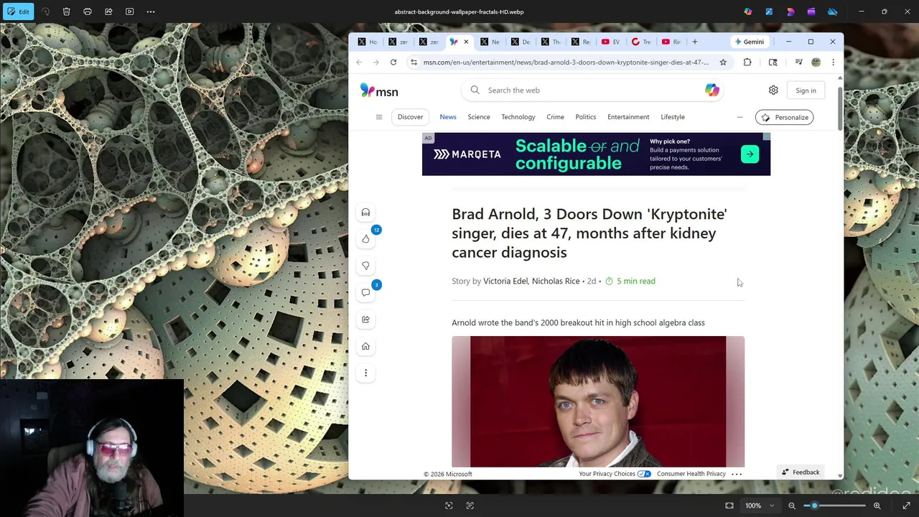Click the visual search icon in Photos bottom bar
This screenshot has height=517, width=919.
(x=449, y=506)
